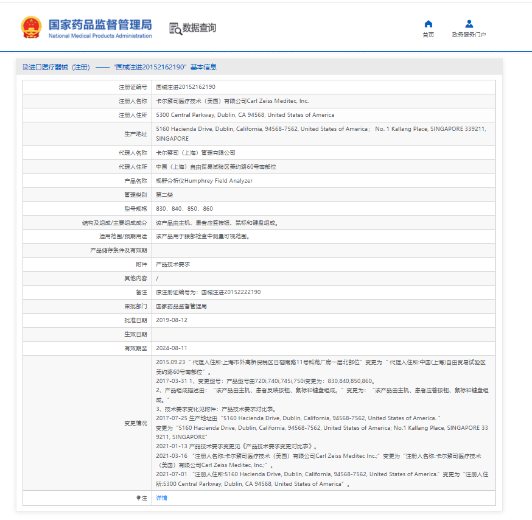Select the 2017-03-31 model change line
This screenshot has width=532, height=520.
[265, 381]
